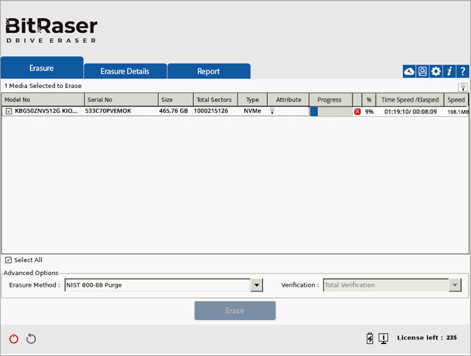Switch to the Erasure tab

[41, 68]
